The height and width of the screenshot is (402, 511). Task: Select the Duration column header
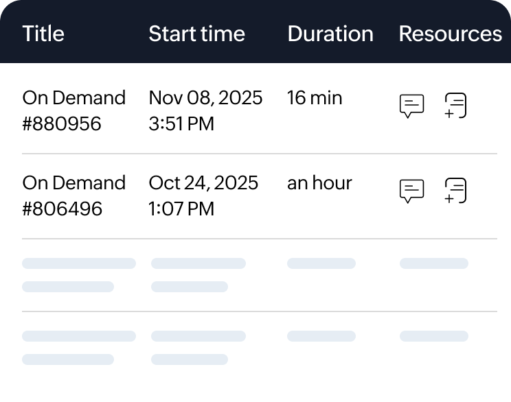point(330,34)
